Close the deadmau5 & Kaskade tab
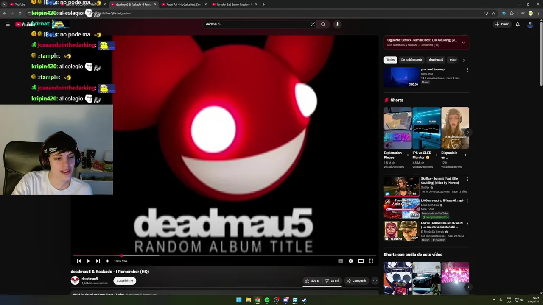The width and height of the screenshot is (543, 305). click(155, 4)
